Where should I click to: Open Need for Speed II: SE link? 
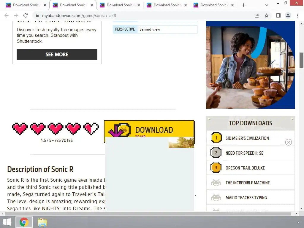pos(244,153)
